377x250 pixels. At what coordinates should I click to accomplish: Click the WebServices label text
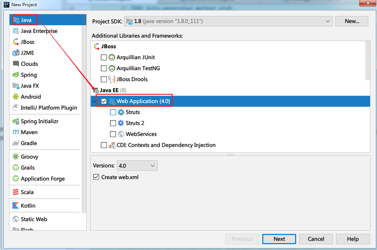click(141, 134)
